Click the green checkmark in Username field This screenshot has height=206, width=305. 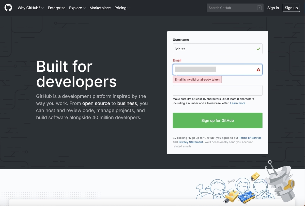point(258,49)
